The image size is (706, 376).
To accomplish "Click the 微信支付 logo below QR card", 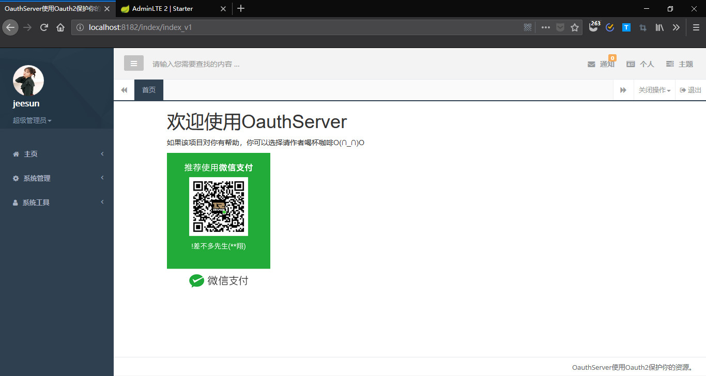I will coord(219,280).
